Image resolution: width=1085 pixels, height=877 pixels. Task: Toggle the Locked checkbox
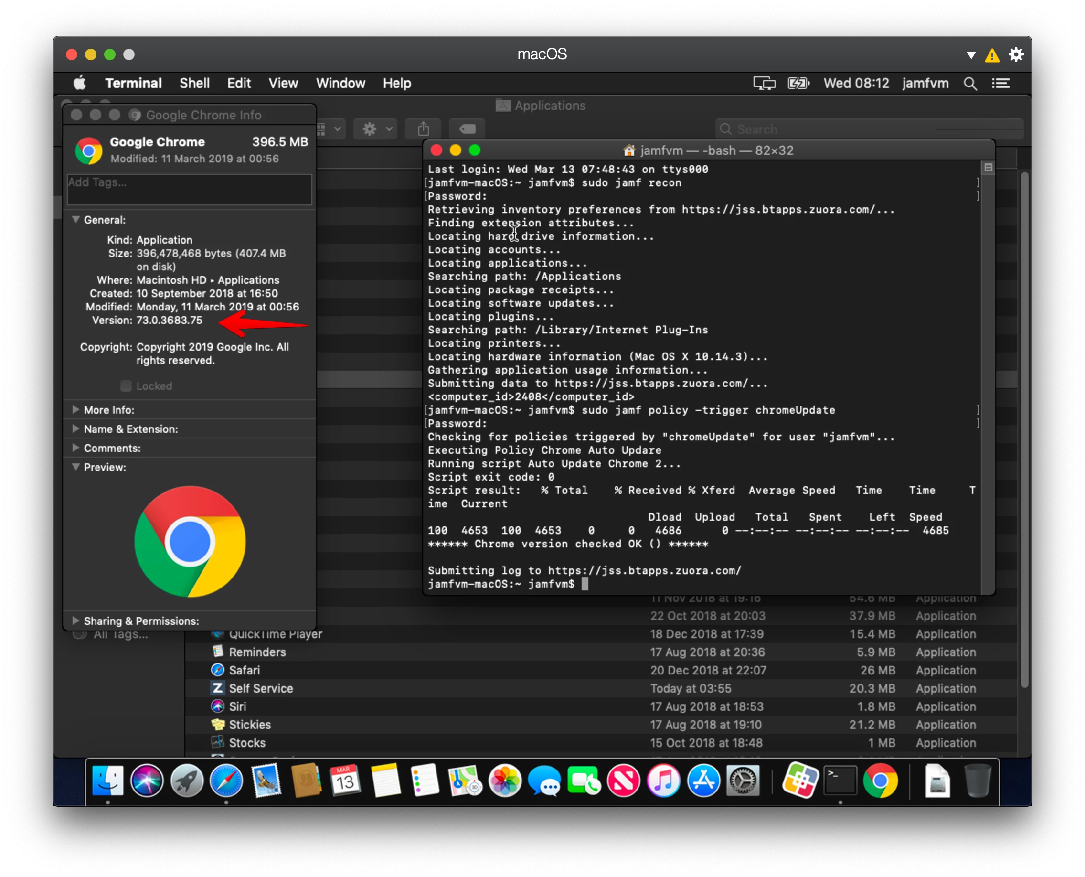pos(126,386)
